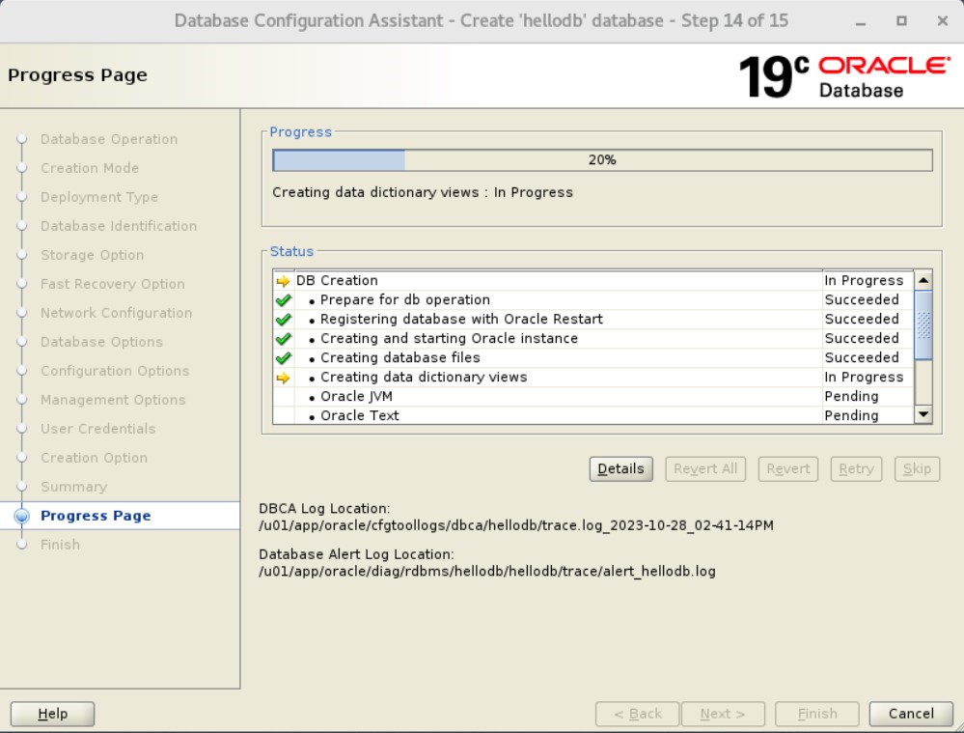Select the Creation Option step

pos(94,457)
